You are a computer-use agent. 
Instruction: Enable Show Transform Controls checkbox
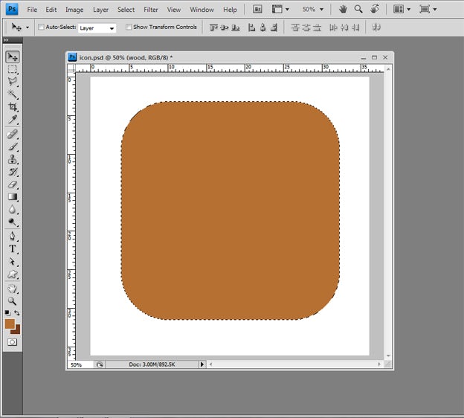[129, 27]
